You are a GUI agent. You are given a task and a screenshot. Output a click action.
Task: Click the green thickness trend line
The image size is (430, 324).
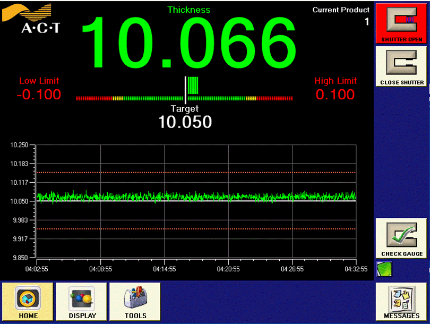(196, 197)
